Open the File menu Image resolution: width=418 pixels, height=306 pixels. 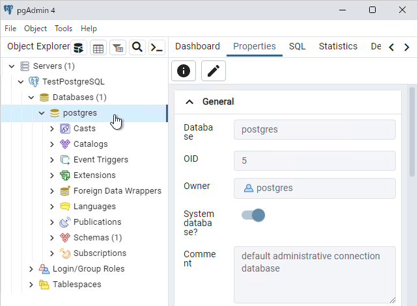[10, 29]
